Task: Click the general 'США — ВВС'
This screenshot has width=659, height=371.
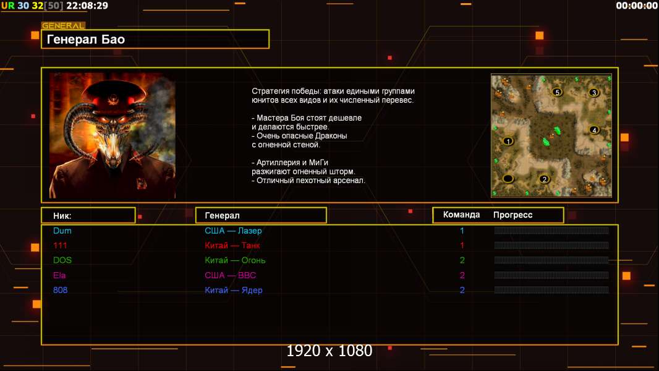Action: pyautogui.click(x=231, y=275)
